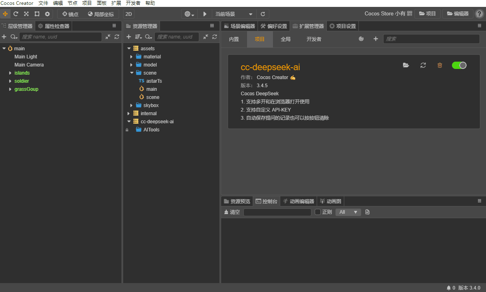Select the 开发者 extensions tab

(x=314, y=39)
